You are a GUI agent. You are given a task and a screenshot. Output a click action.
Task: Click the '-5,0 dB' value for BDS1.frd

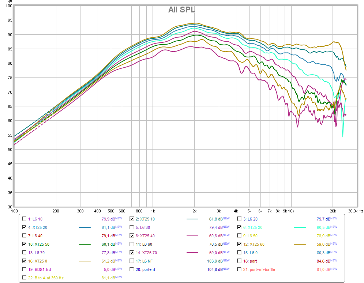tap(109, 269)
